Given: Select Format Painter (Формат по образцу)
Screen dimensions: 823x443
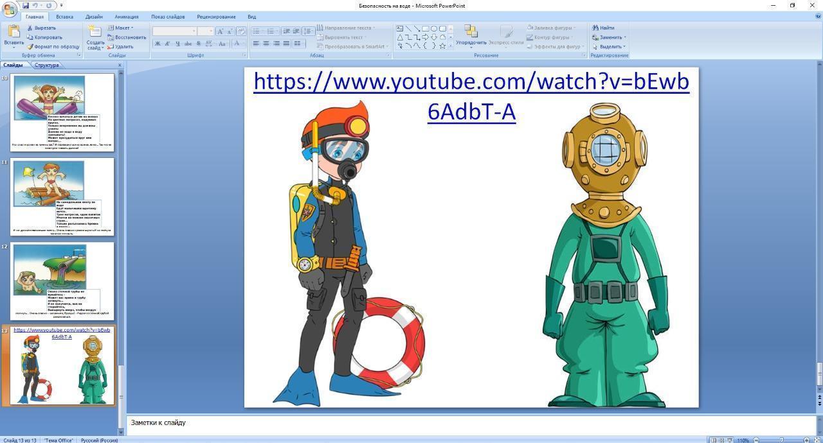Looking at the screenshot, I should (x=53, y=47).
